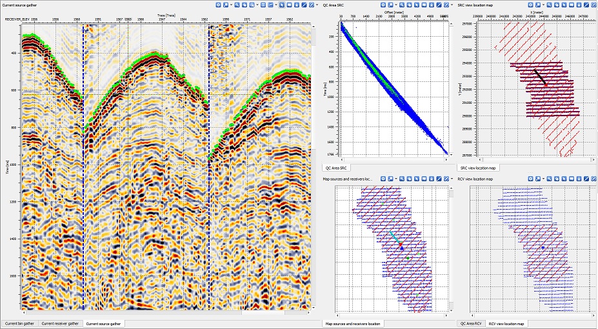
Task: Select the QC Area SRC bottom tab
Action: (336, 168)
